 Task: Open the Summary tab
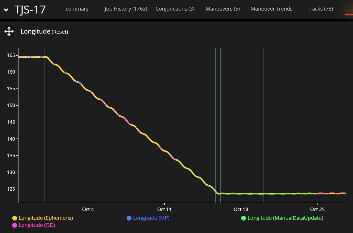pyautogui.click(x=77, y=9)
